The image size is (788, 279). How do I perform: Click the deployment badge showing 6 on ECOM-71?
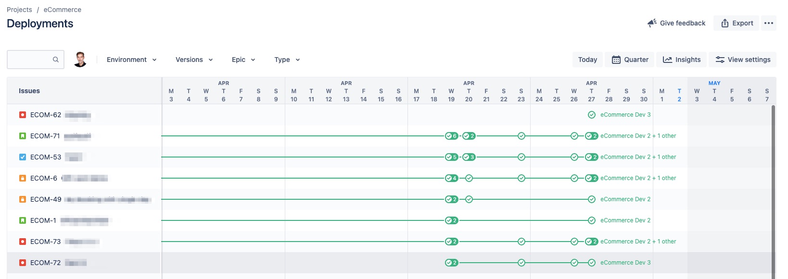(x=451, y=136)
